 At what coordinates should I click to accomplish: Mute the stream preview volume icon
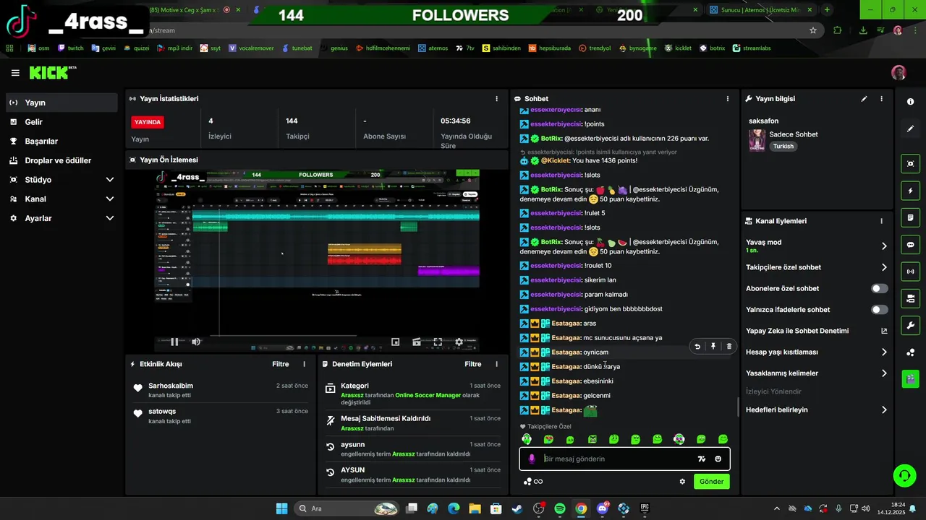point(195,342)
